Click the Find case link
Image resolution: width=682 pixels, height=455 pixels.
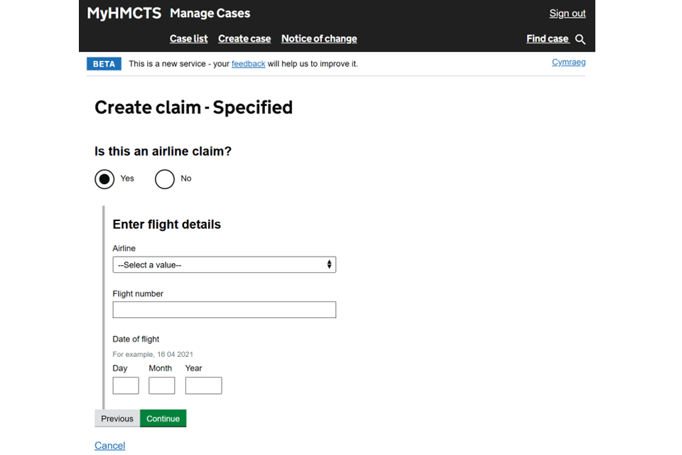click(x=547, y=38)
